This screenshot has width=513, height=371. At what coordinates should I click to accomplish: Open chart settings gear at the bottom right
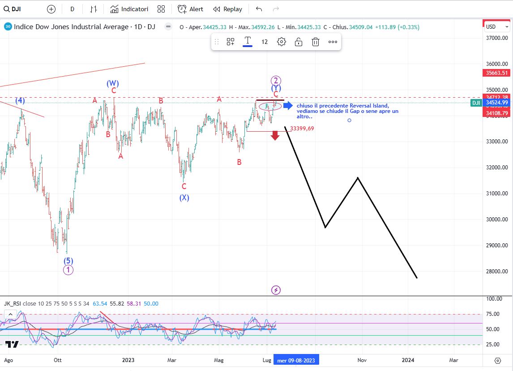(498, 361)
